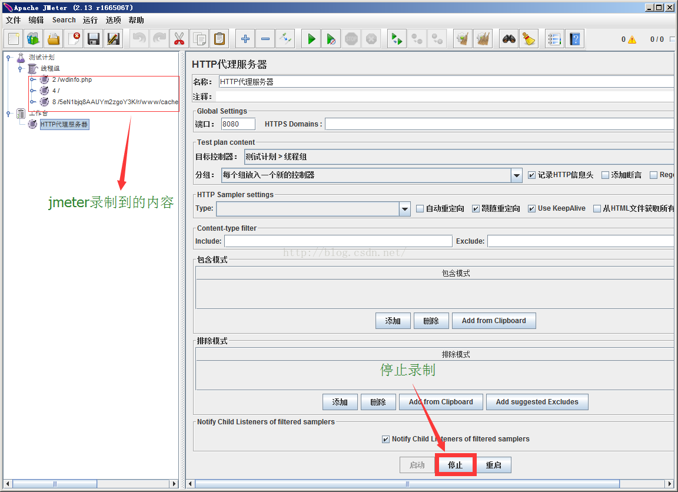Image resolution: width=678 pixels, height=492 pixels.
Task: Collapse the 测试计划 tree node
Action: coord(8,58)
